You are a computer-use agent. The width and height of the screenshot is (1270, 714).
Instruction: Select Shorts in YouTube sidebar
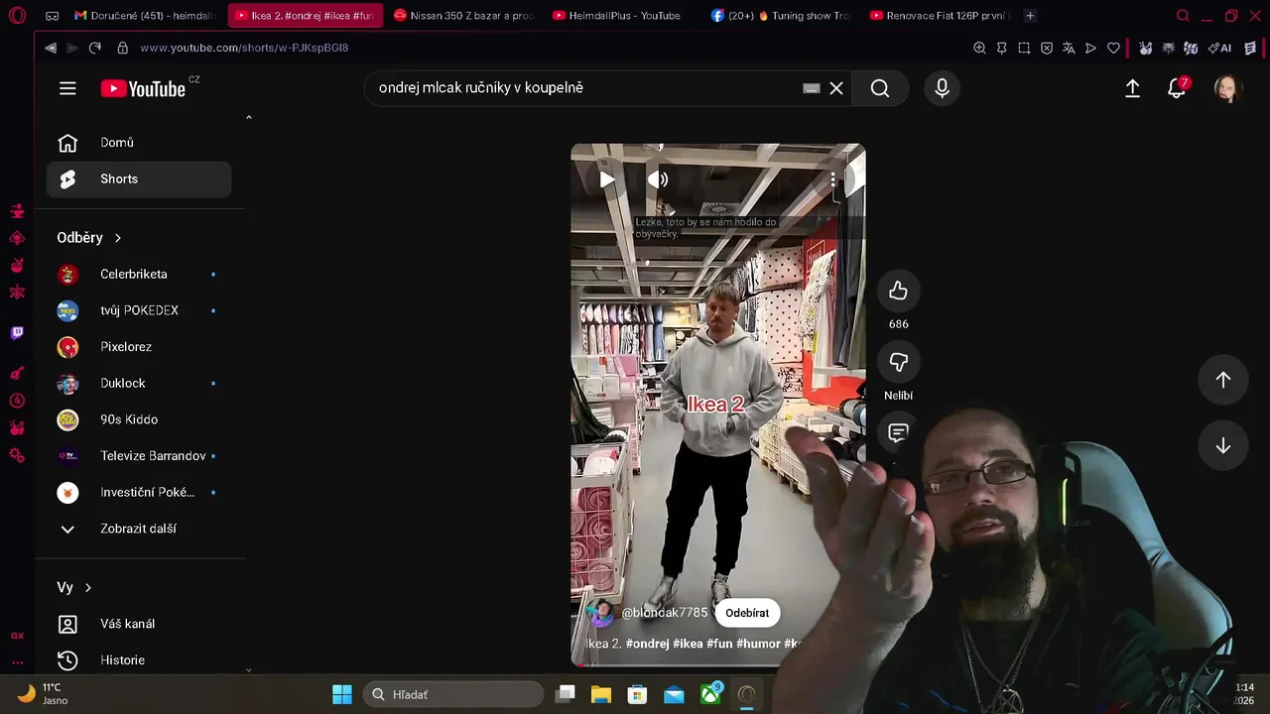(x=139, y=179)
